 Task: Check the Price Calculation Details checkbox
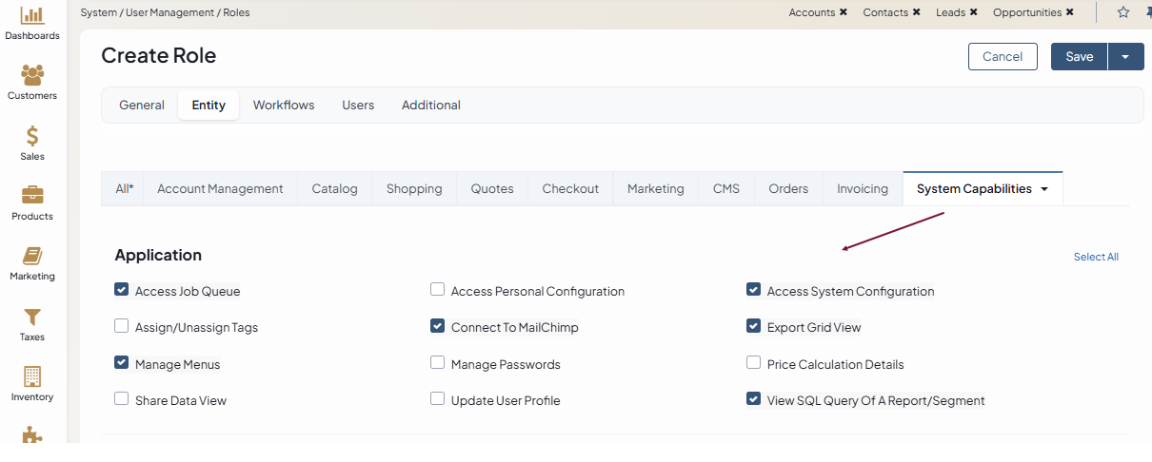[x=754, y=363]
